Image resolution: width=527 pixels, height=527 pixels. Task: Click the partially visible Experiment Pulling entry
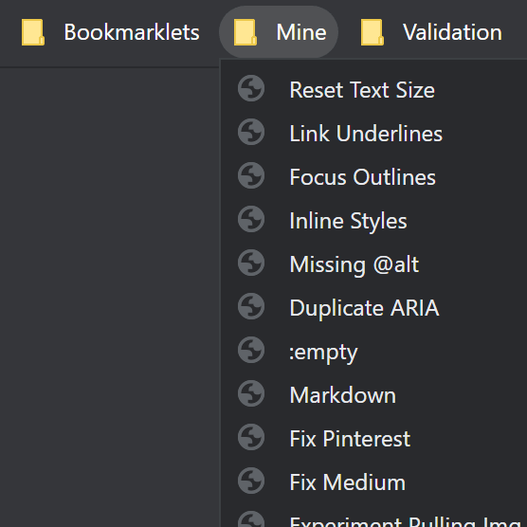(x=373, y=519)
